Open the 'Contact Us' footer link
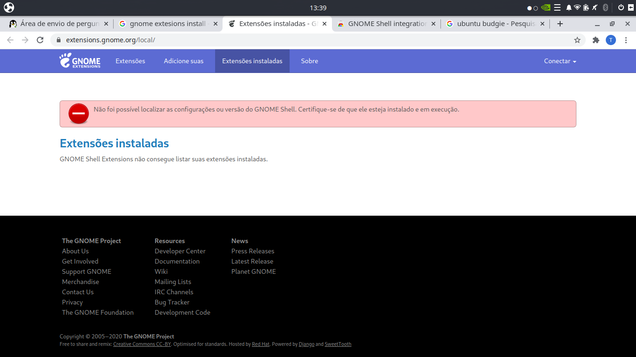The image size is (636, 357). 78,292
